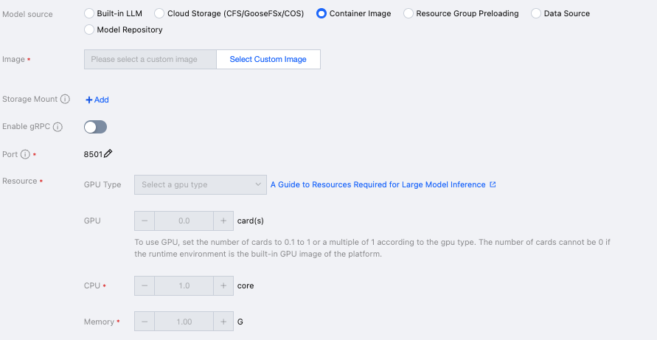Image resolution: width=657 pixels, height=340 pixels.
Task: Increase CPU cores with plus button
Action: point(223,285)
